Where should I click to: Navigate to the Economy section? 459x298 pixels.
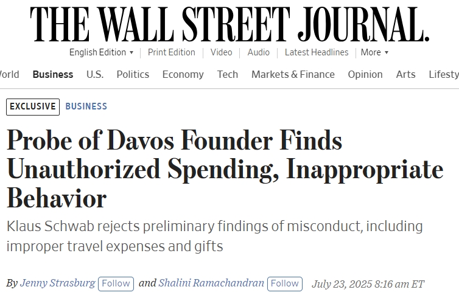(x=183, y=74)
